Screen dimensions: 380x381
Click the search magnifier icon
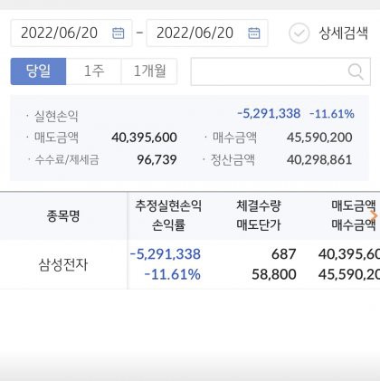pyautogui.click(x=356, y=71)
